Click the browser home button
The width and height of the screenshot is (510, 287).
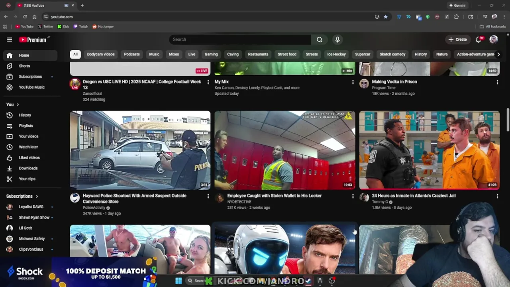(34, 17)
